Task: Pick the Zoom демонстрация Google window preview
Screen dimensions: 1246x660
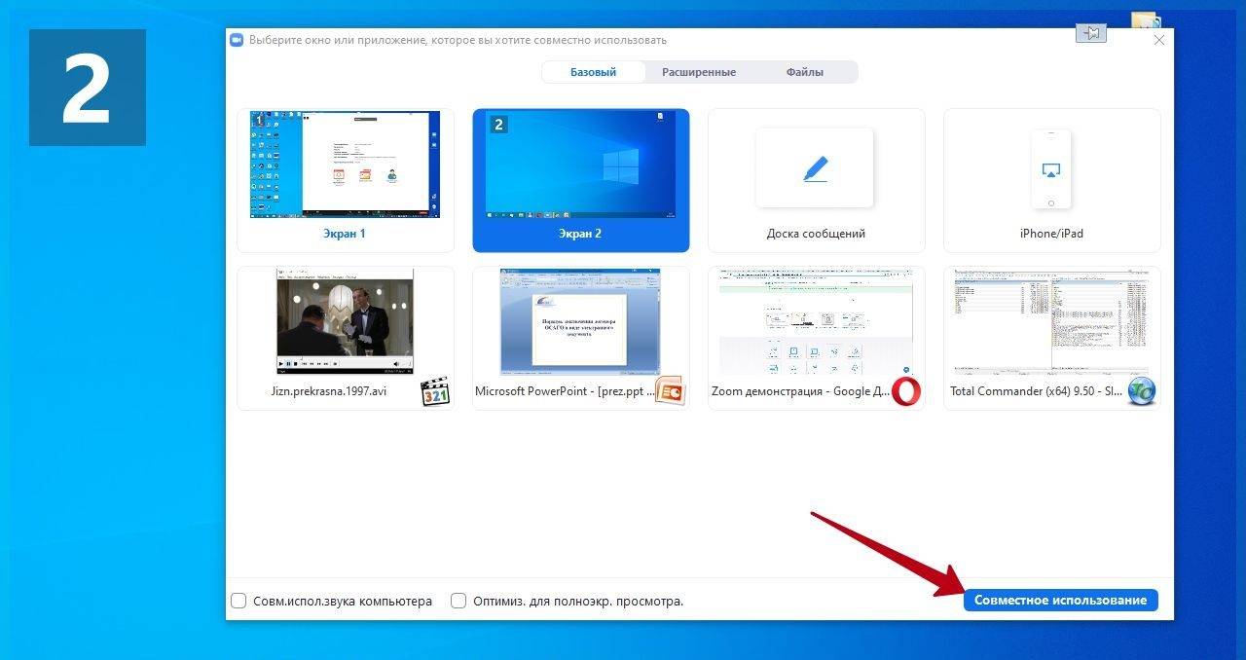Action: 816,322
